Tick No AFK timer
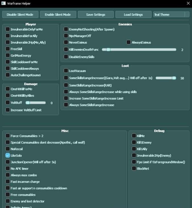The width and height of the screenshot is (192, 208). click(8, 169)
